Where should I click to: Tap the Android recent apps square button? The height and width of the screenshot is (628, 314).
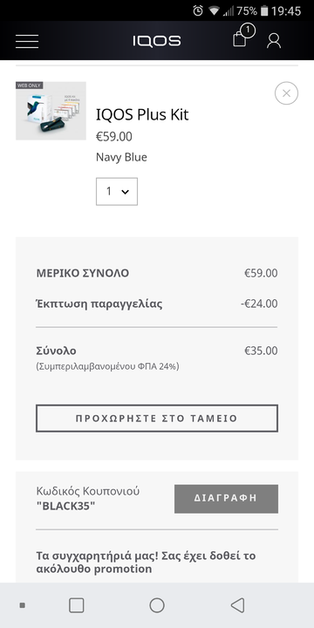tap(77, 605)
